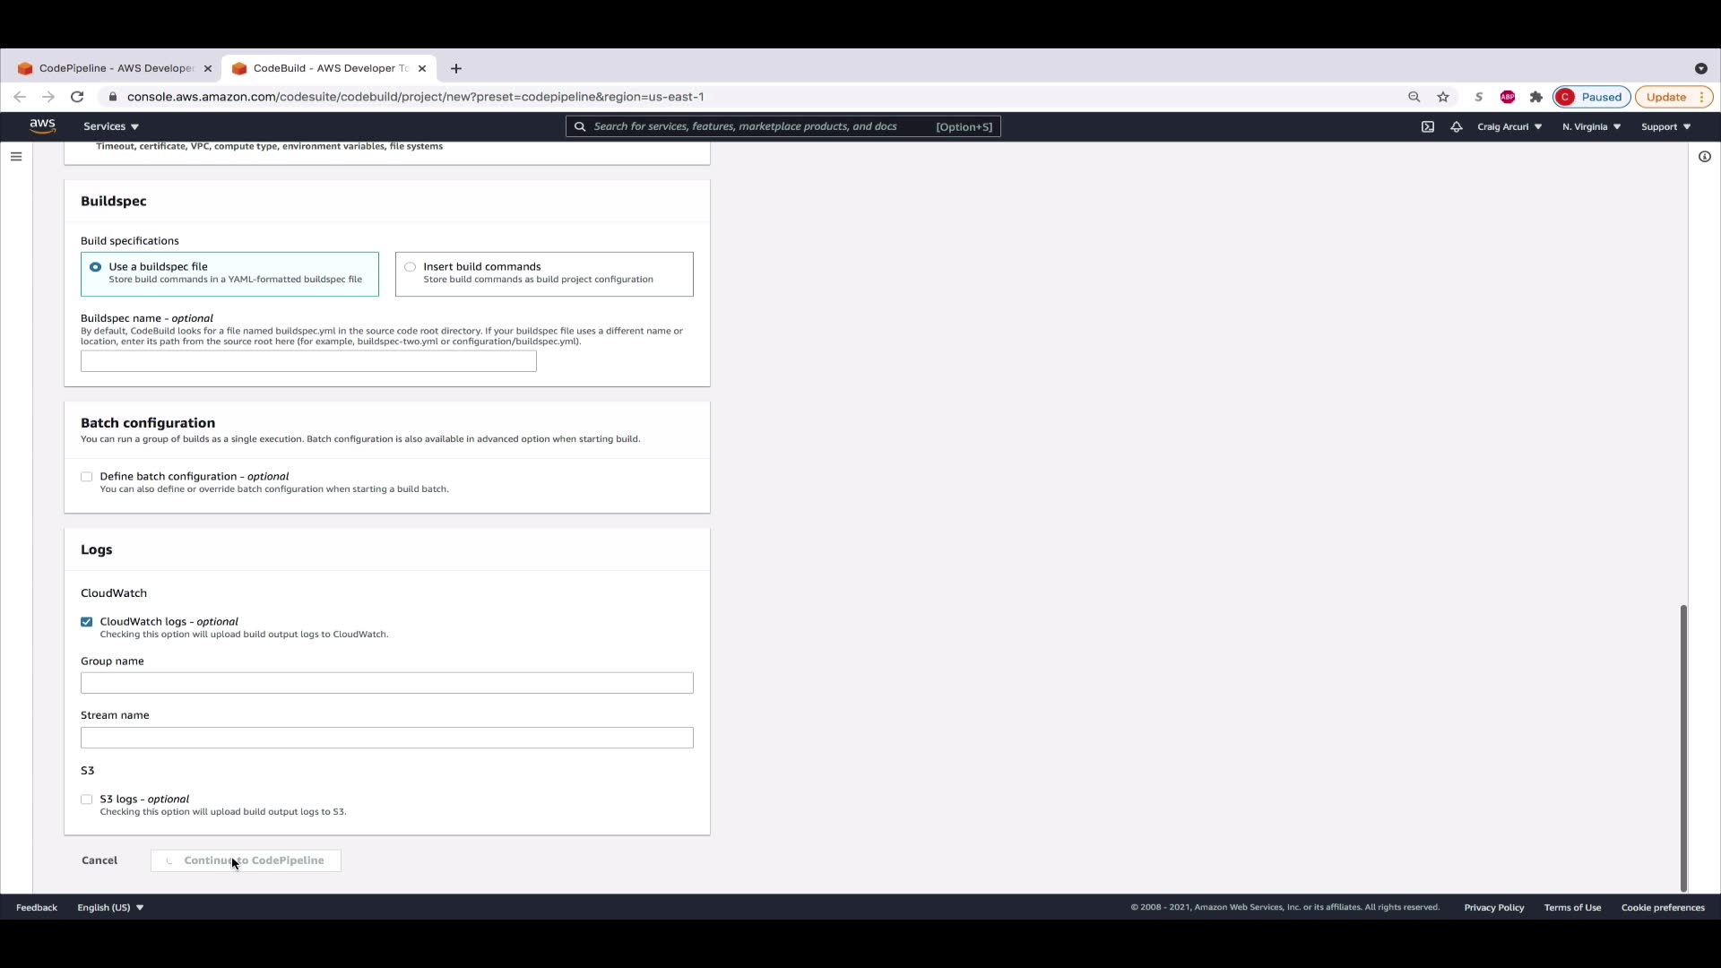The height and width of the screenshot is (968, 1721).
Task: Click the notifications bell icon
Action: [x=1457, y=126]
